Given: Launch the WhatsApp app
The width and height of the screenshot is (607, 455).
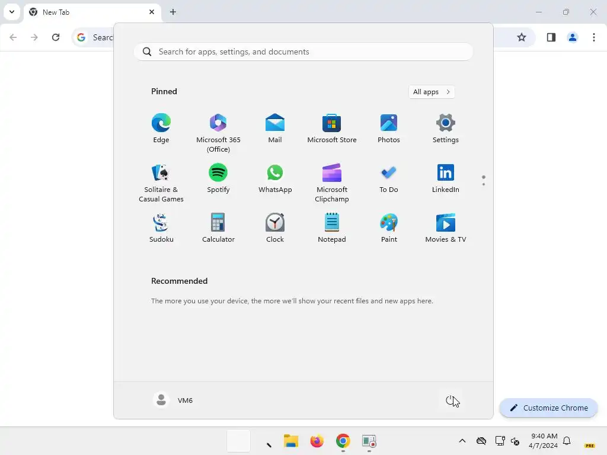Looking at the screenshot, I should 275,178.
